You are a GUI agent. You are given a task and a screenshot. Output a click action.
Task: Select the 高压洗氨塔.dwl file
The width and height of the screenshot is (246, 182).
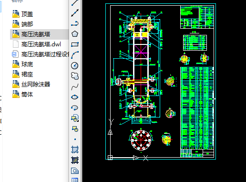click(x=37, y=44)
